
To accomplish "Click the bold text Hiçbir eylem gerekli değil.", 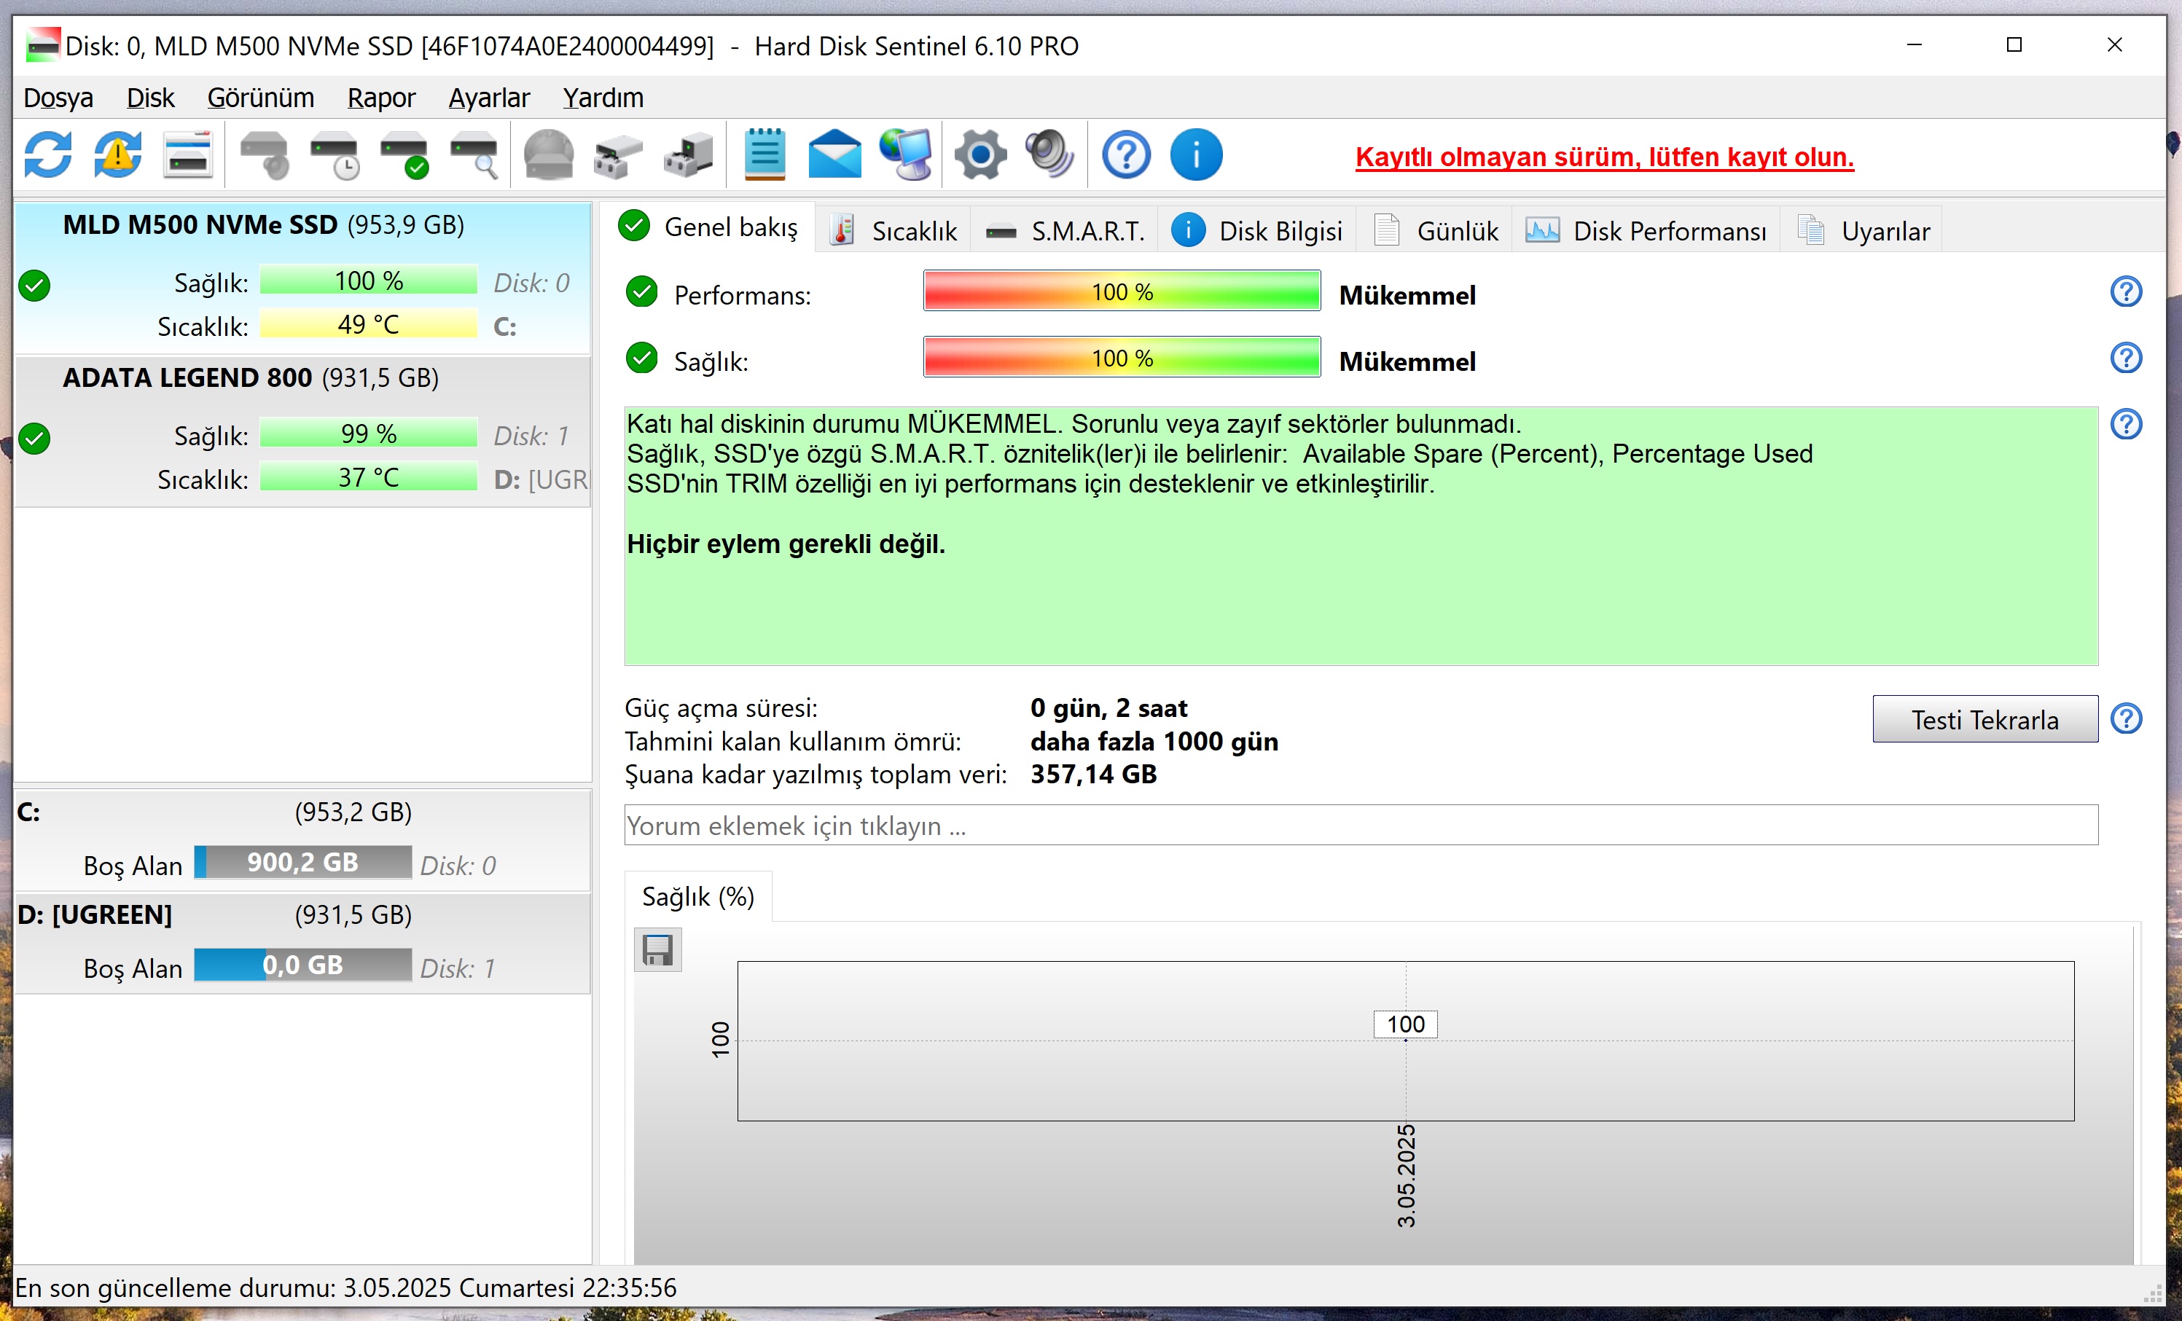I will pos(786,544).
